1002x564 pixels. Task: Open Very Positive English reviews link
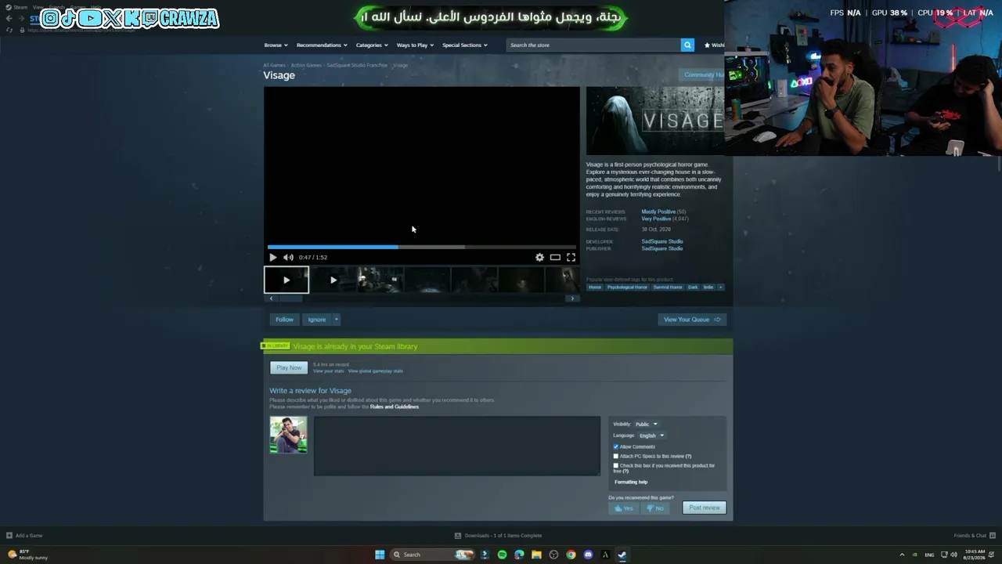[656, 219]
